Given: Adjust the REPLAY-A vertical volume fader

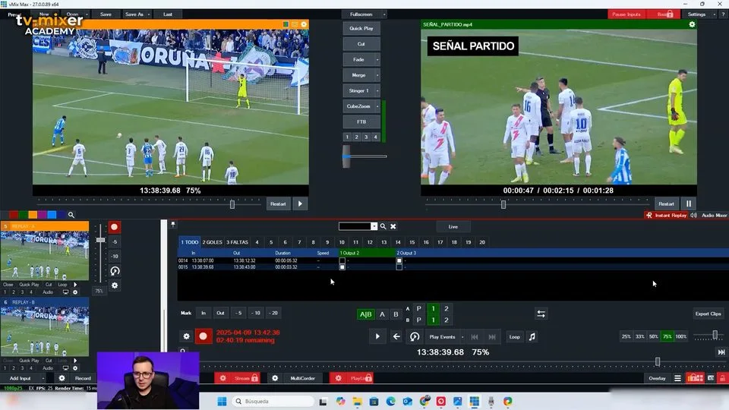Looking at the screenshot, I should pos(100,240).
